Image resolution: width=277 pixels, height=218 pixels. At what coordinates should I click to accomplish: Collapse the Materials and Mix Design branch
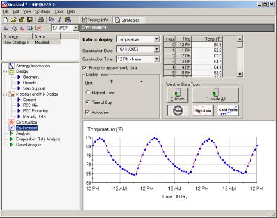coord(5,94)
